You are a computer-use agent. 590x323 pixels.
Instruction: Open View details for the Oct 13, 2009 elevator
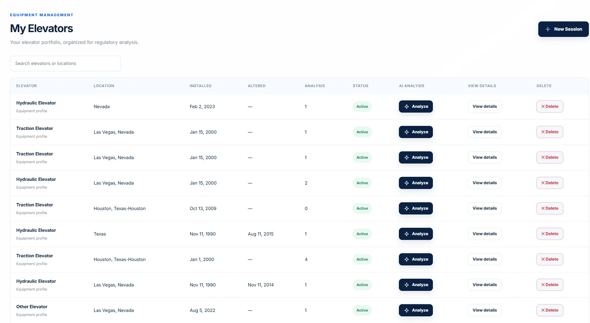click(485, 209)
